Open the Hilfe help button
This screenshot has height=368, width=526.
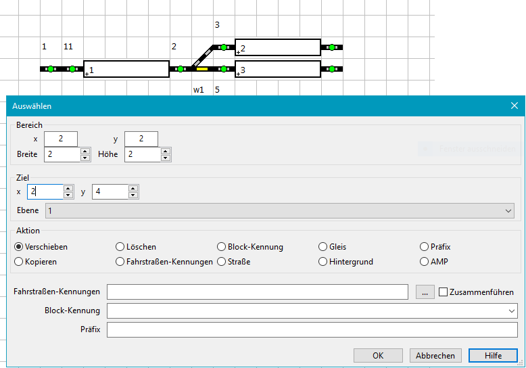click(493, 355)
